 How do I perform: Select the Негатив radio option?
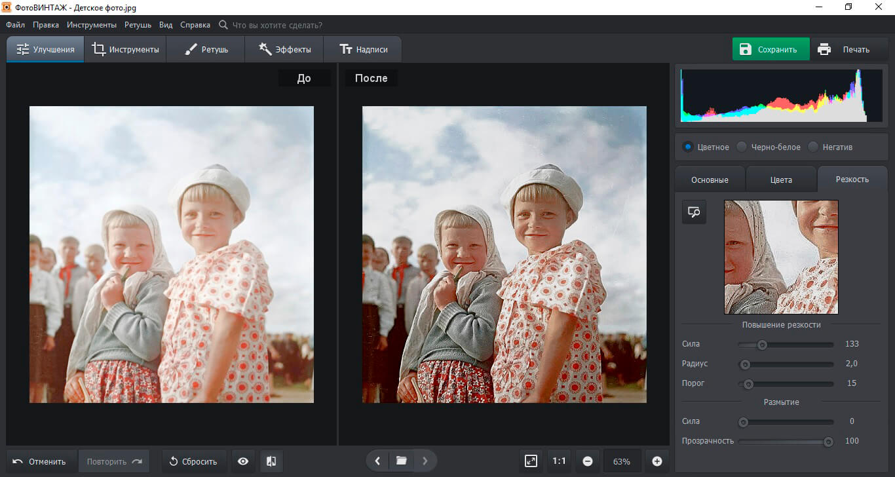tap(813, 147)
